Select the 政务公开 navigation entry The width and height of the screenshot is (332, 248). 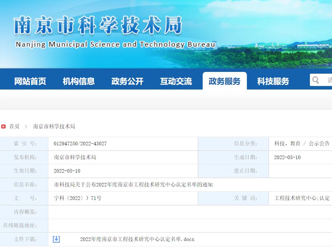click(x=127, y=81)
